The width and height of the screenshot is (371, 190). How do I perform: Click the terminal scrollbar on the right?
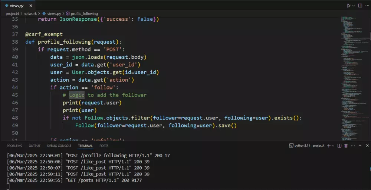pyautogui.click(x=370, y=172)
